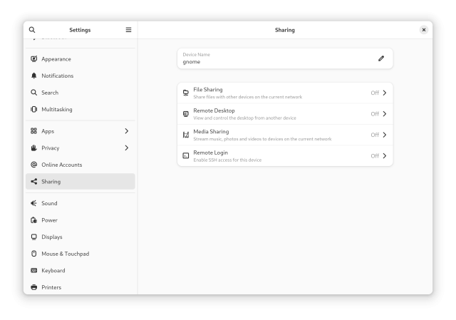Image resolution: width=456 pixels, height=320 pixels.
Task: Open the Power settings panel
Action: click(x=81, y=220)
